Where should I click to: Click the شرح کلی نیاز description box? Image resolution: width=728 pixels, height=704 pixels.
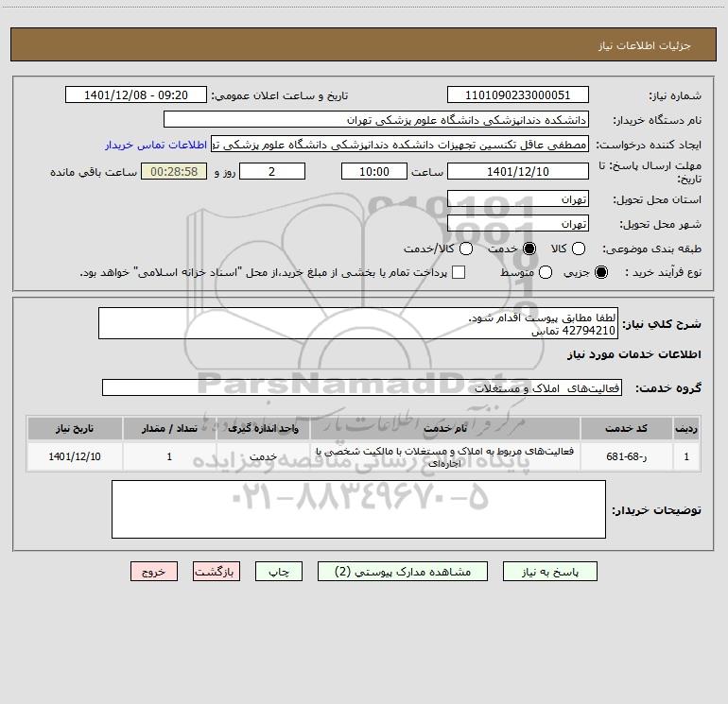tap(358, 323)
